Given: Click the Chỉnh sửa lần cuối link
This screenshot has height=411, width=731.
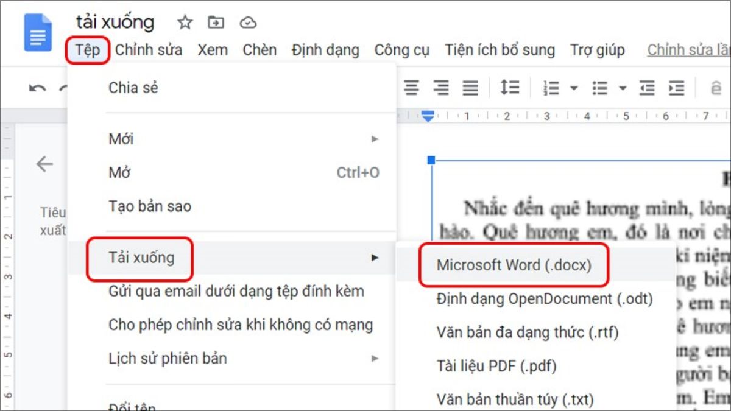Looking at the screenshot, I should pos(688,50).
